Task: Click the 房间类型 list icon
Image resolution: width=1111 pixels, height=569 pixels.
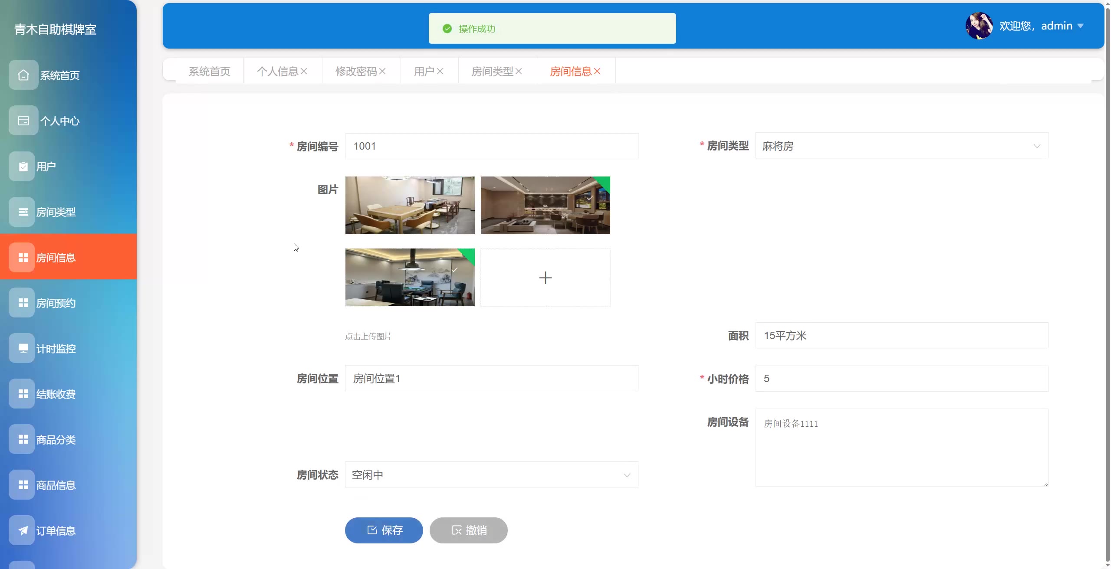Action: 23,212
